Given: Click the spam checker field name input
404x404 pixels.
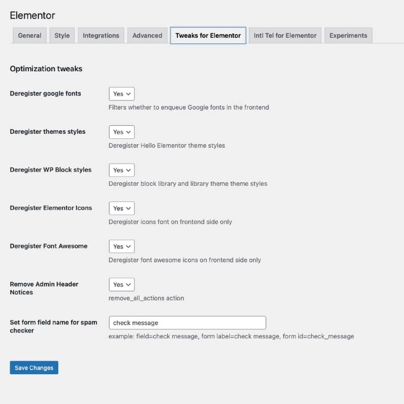Looking at the screenshot, I should click(187, 323).
